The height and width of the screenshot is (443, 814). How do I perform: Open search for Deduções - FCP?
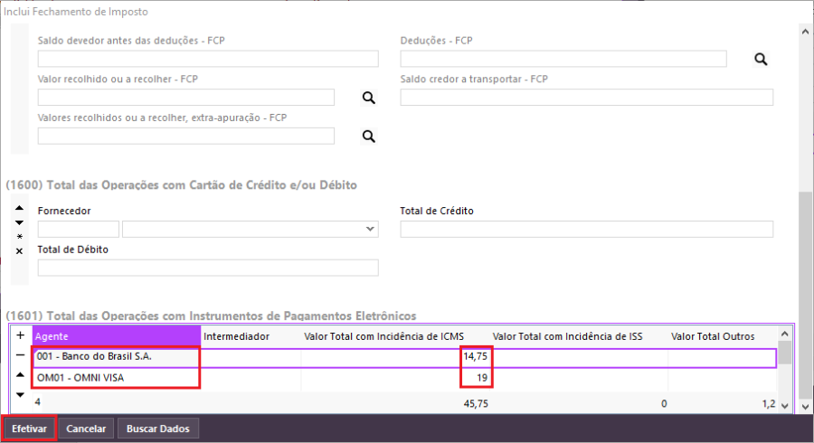point(761,59)
